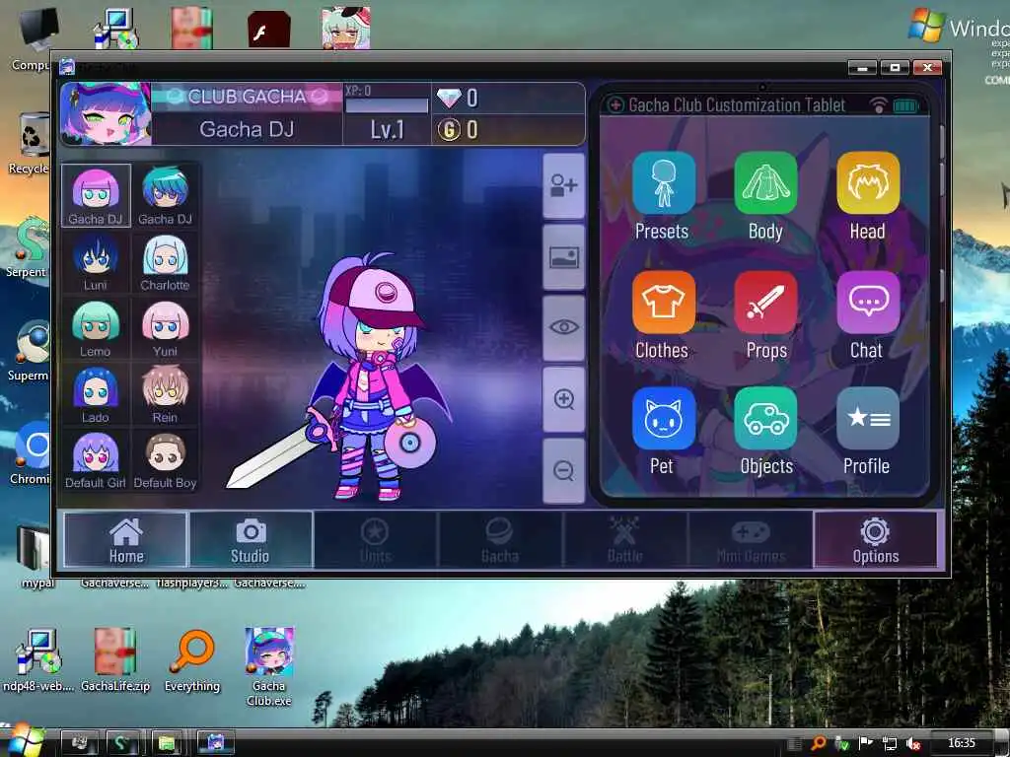Open the Everything search desktop icon
The height and width of the screenshot is (757, 1010).
coord(192,660)
